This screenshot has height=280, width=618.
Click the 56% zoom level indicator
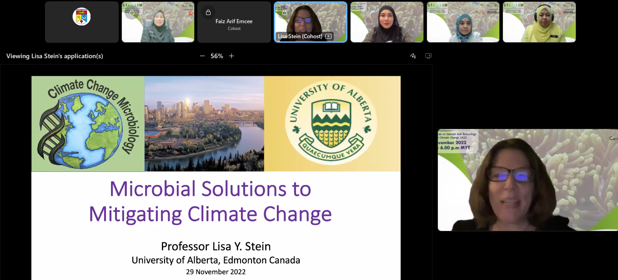217,56
